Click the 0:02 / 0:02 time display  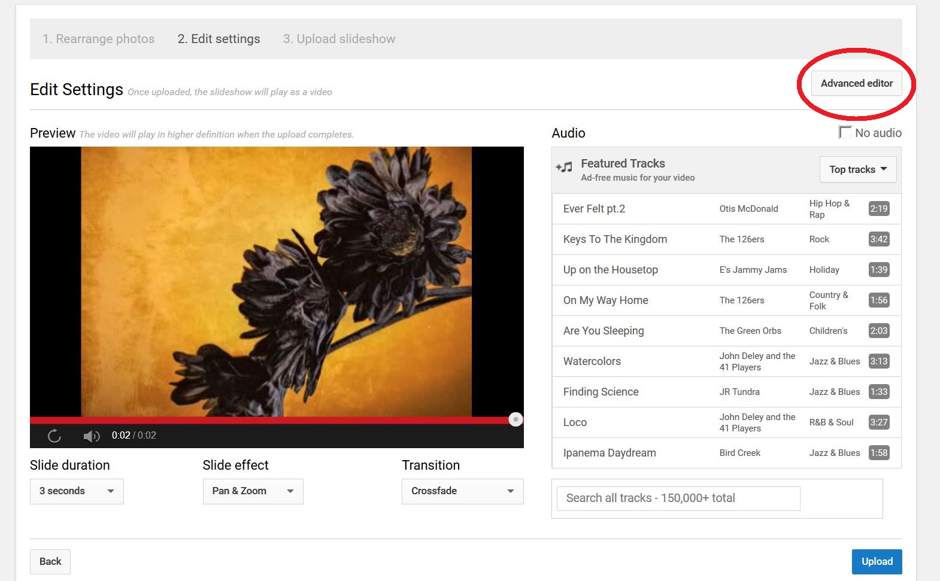click(x=134, y=436)
